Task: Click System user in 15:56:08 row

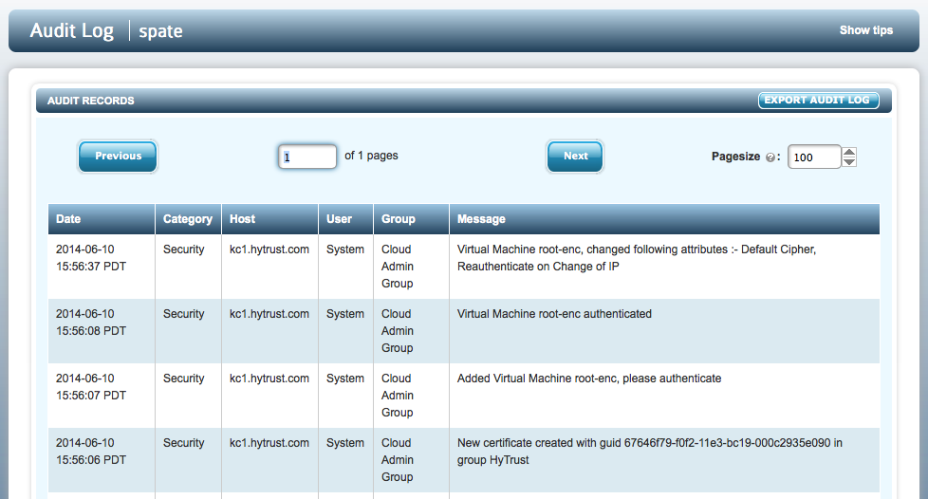Action: tap(345, 314)
